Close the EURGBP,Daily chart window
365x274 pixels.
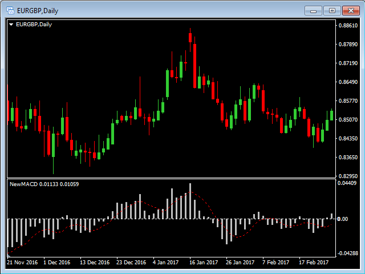coord(350,10)
